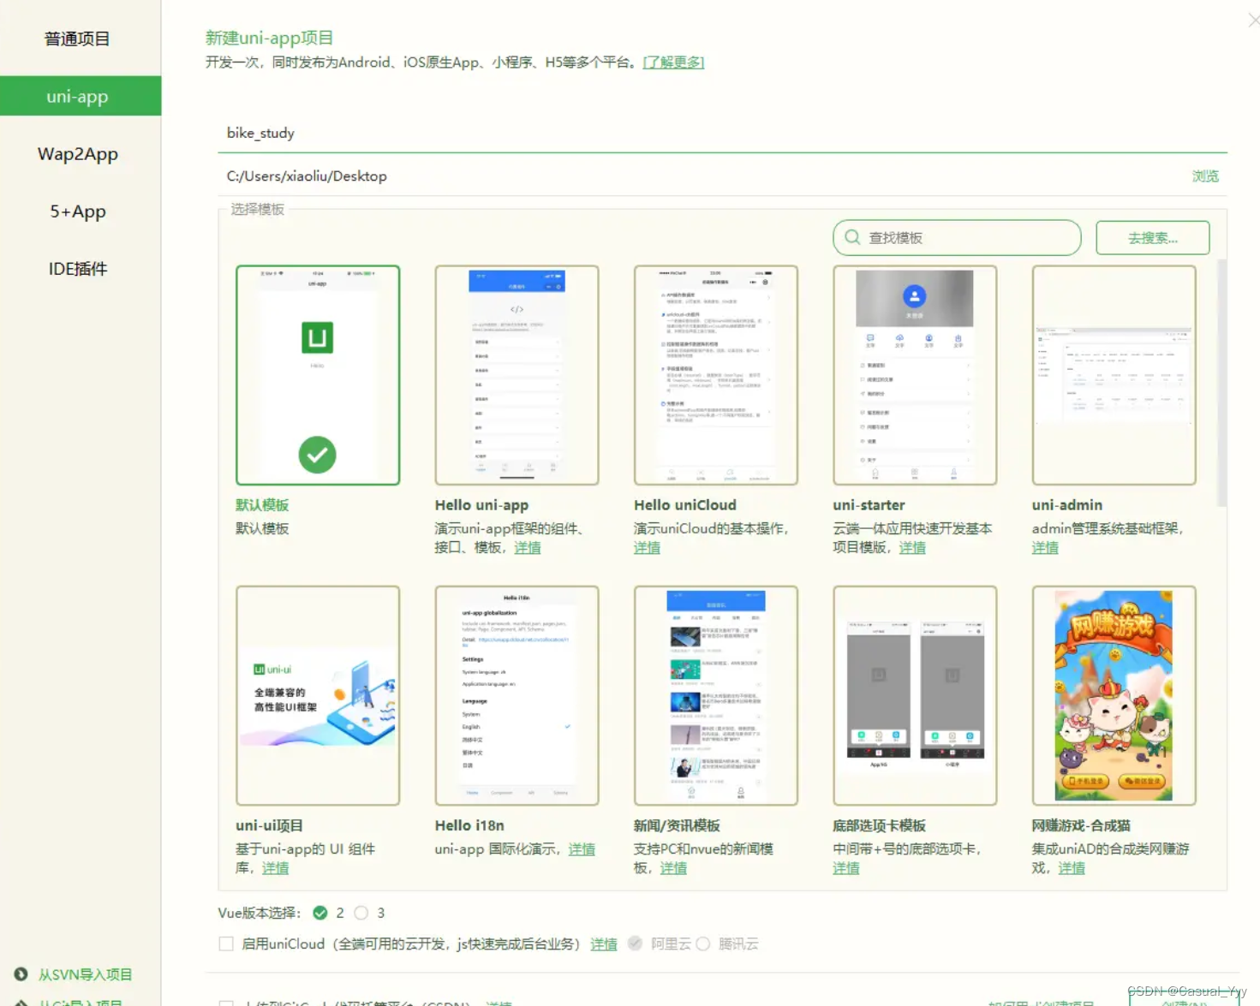Screen dimensions: 1260x1006
Task: Switch to 5+App project type
Action: coord(78,211)
